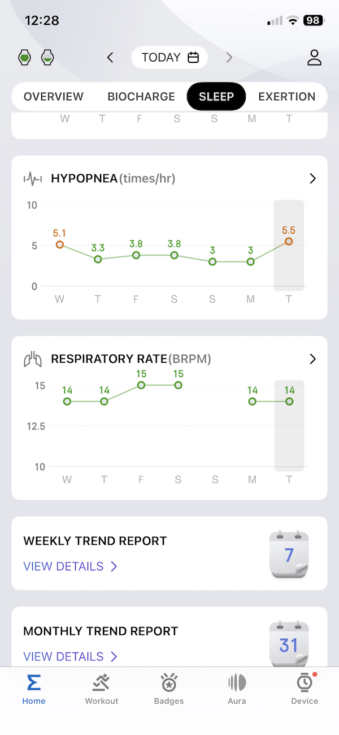Tap the monthly calendar 31 icon

click(289, 644)
